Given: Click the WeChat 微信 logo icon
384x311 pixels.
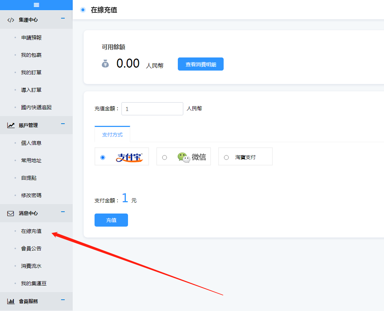Looking at the screenshot, I should click(x=184, y=157).
